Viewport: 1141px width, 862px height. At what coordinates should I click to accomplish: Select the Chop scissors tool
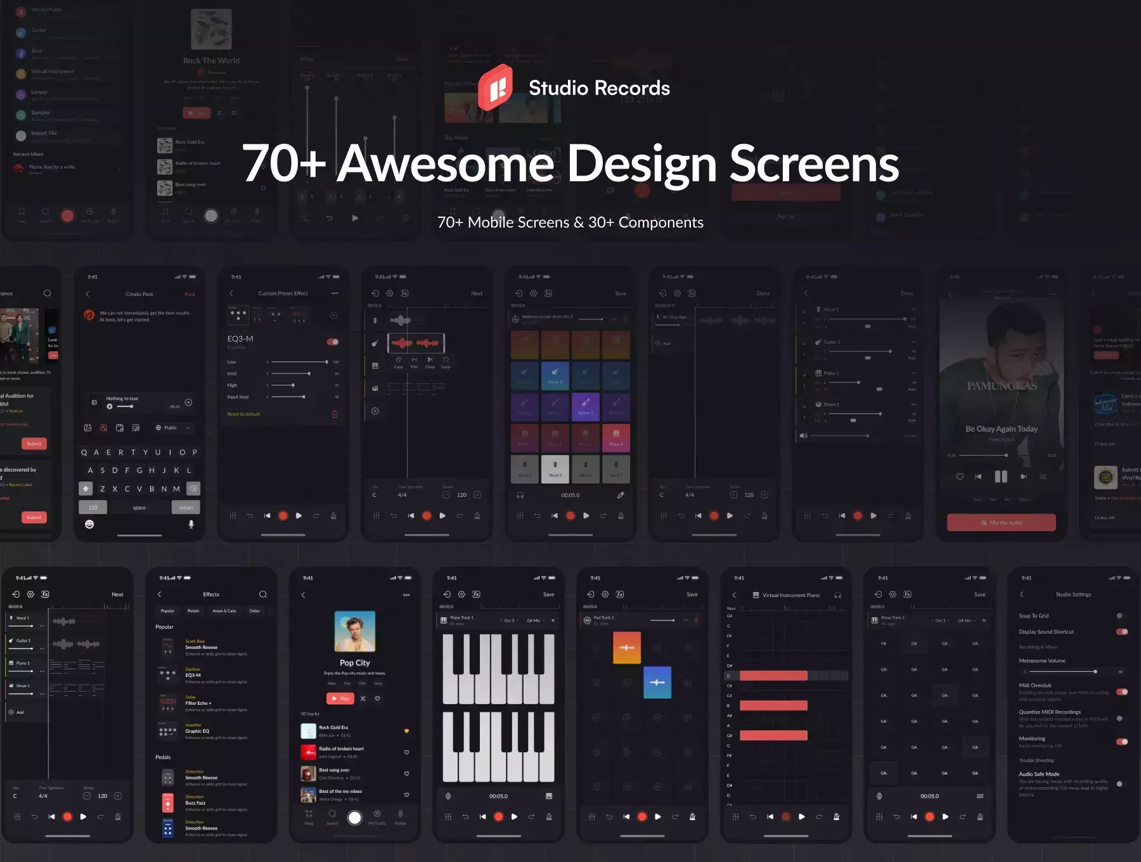430,363
